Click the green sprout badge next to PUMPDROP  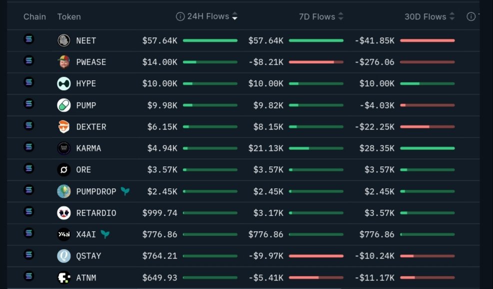[x=125, y=191]
